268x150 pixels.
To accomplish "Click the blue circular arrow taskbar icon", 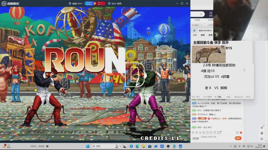I will 131,146.
